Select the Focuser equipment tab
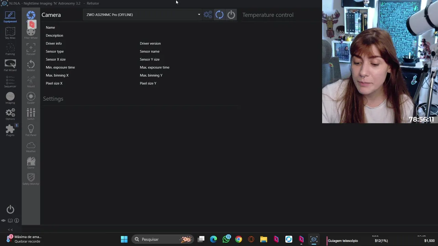The height and width of the screenshot is (246, 438). 31,49
